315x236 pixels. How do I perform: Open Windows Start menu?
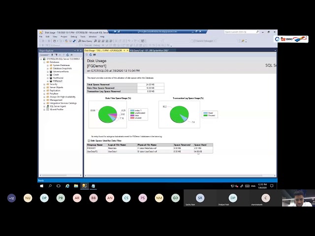(x=41, y=186)
